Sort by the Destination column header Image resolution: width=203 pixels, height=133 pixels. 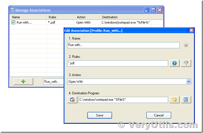[x=126, y=17]
